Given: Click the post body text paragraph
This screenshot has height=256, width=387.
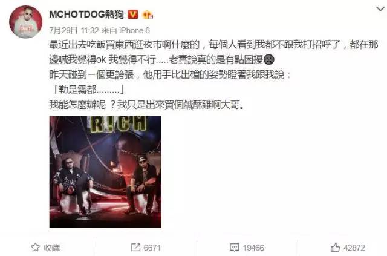Looking at the screenshot, I should [x=213, y=74].
